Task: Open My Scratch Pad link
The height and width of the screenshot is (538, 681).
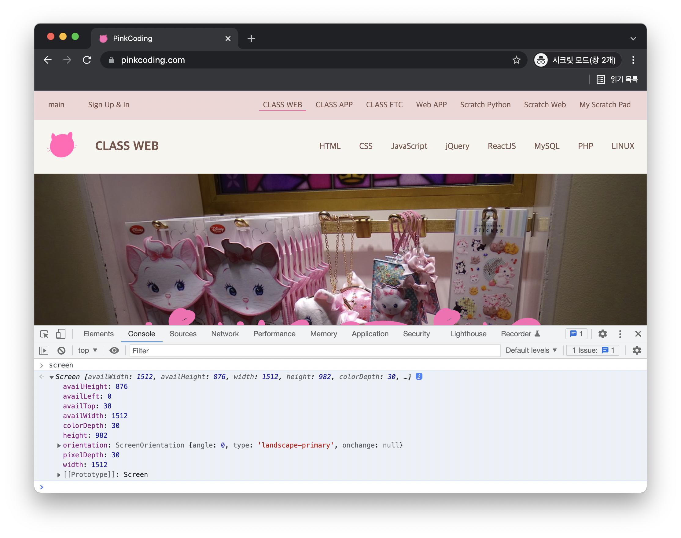Action: (605, 105)
